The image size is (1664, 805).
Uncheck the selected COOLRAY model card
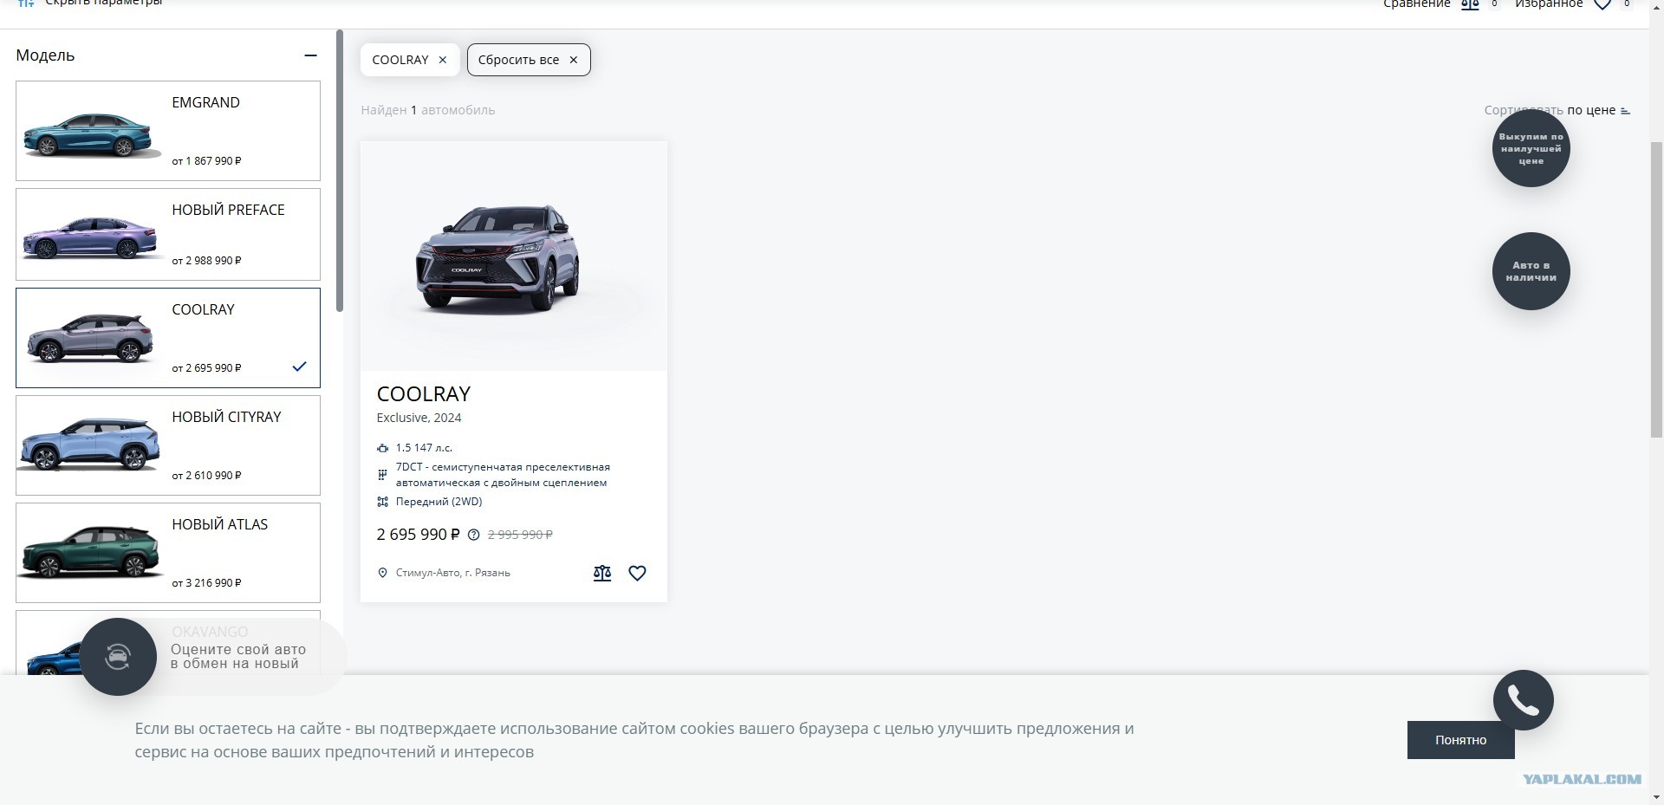pos(168,338)
